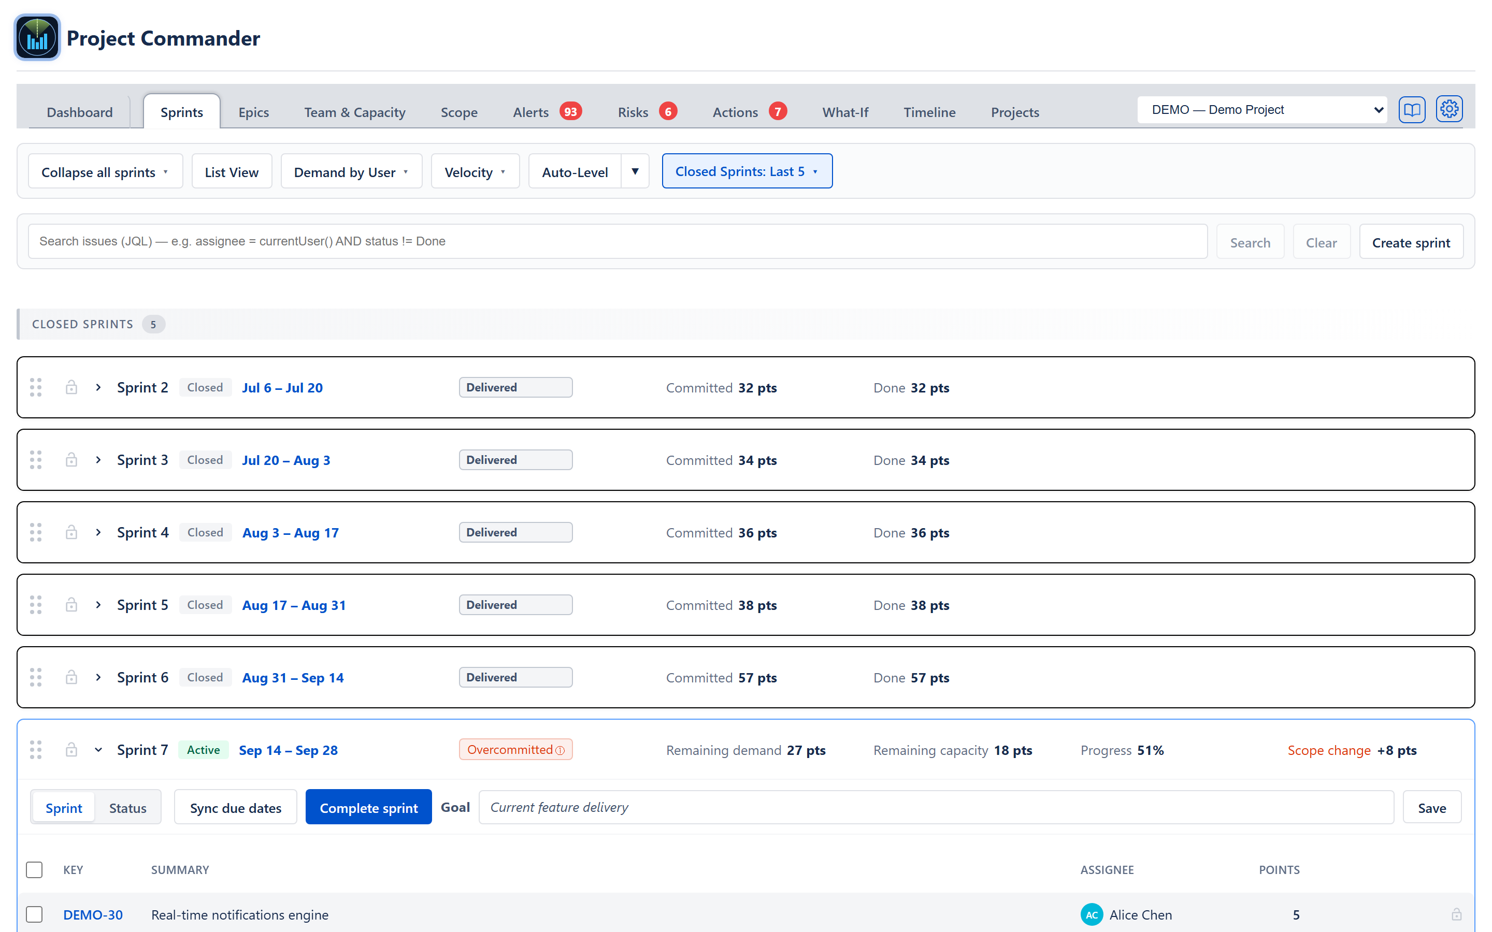Open Demand by User dropdown

coord(351,172)
